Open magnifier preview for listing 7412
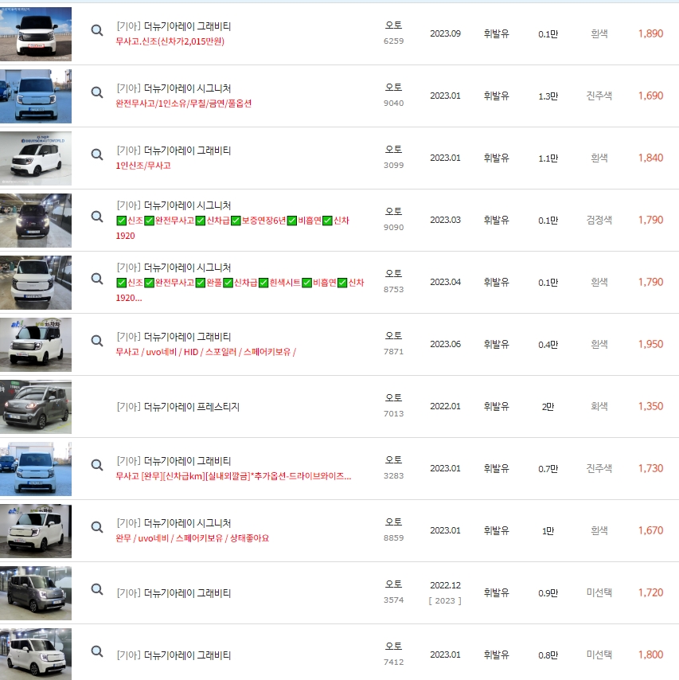This screenshot has height=680, width=679. point(96,651)
